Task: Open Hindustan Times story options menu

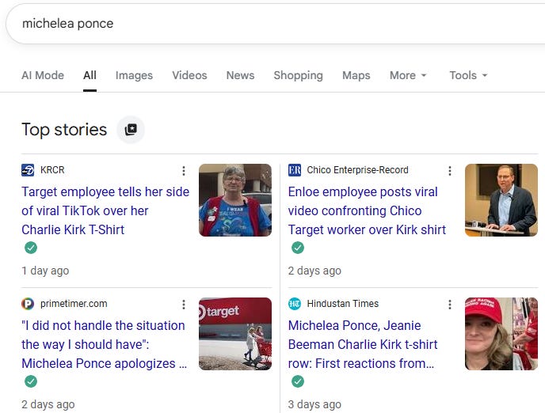Action: coord(450,305)
